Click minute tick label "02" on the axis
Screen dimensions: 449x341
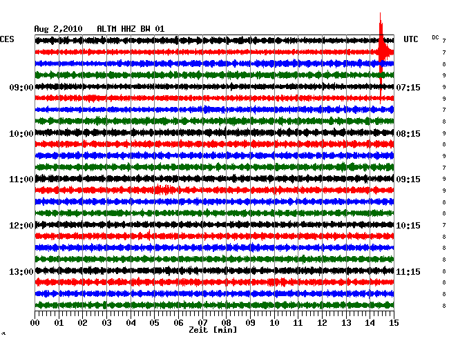82,322
